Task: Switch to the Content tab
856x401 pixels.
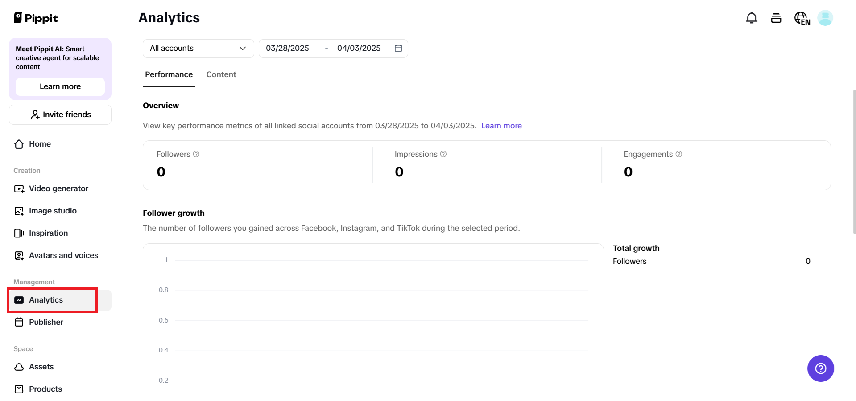Action: coord(221,74)
